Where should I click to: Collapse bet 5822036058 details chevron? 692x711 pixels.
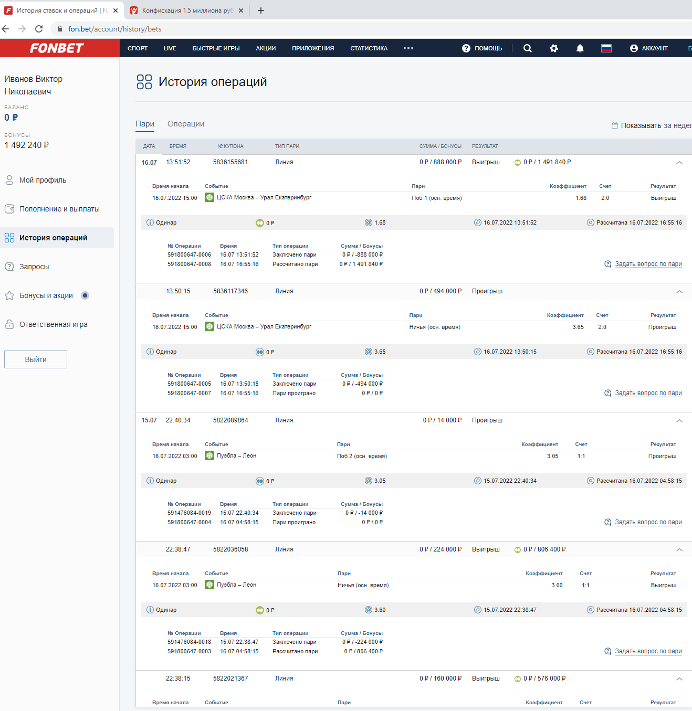pyautogui.click(x=679, y=550)
